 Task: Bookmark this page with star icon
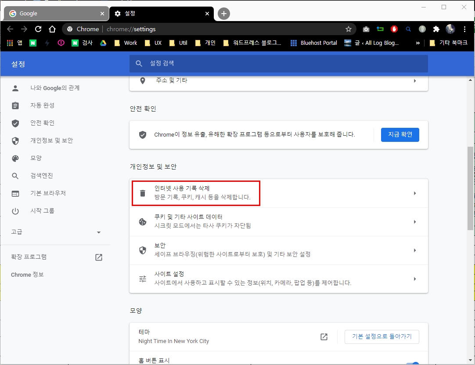(349, 29)
